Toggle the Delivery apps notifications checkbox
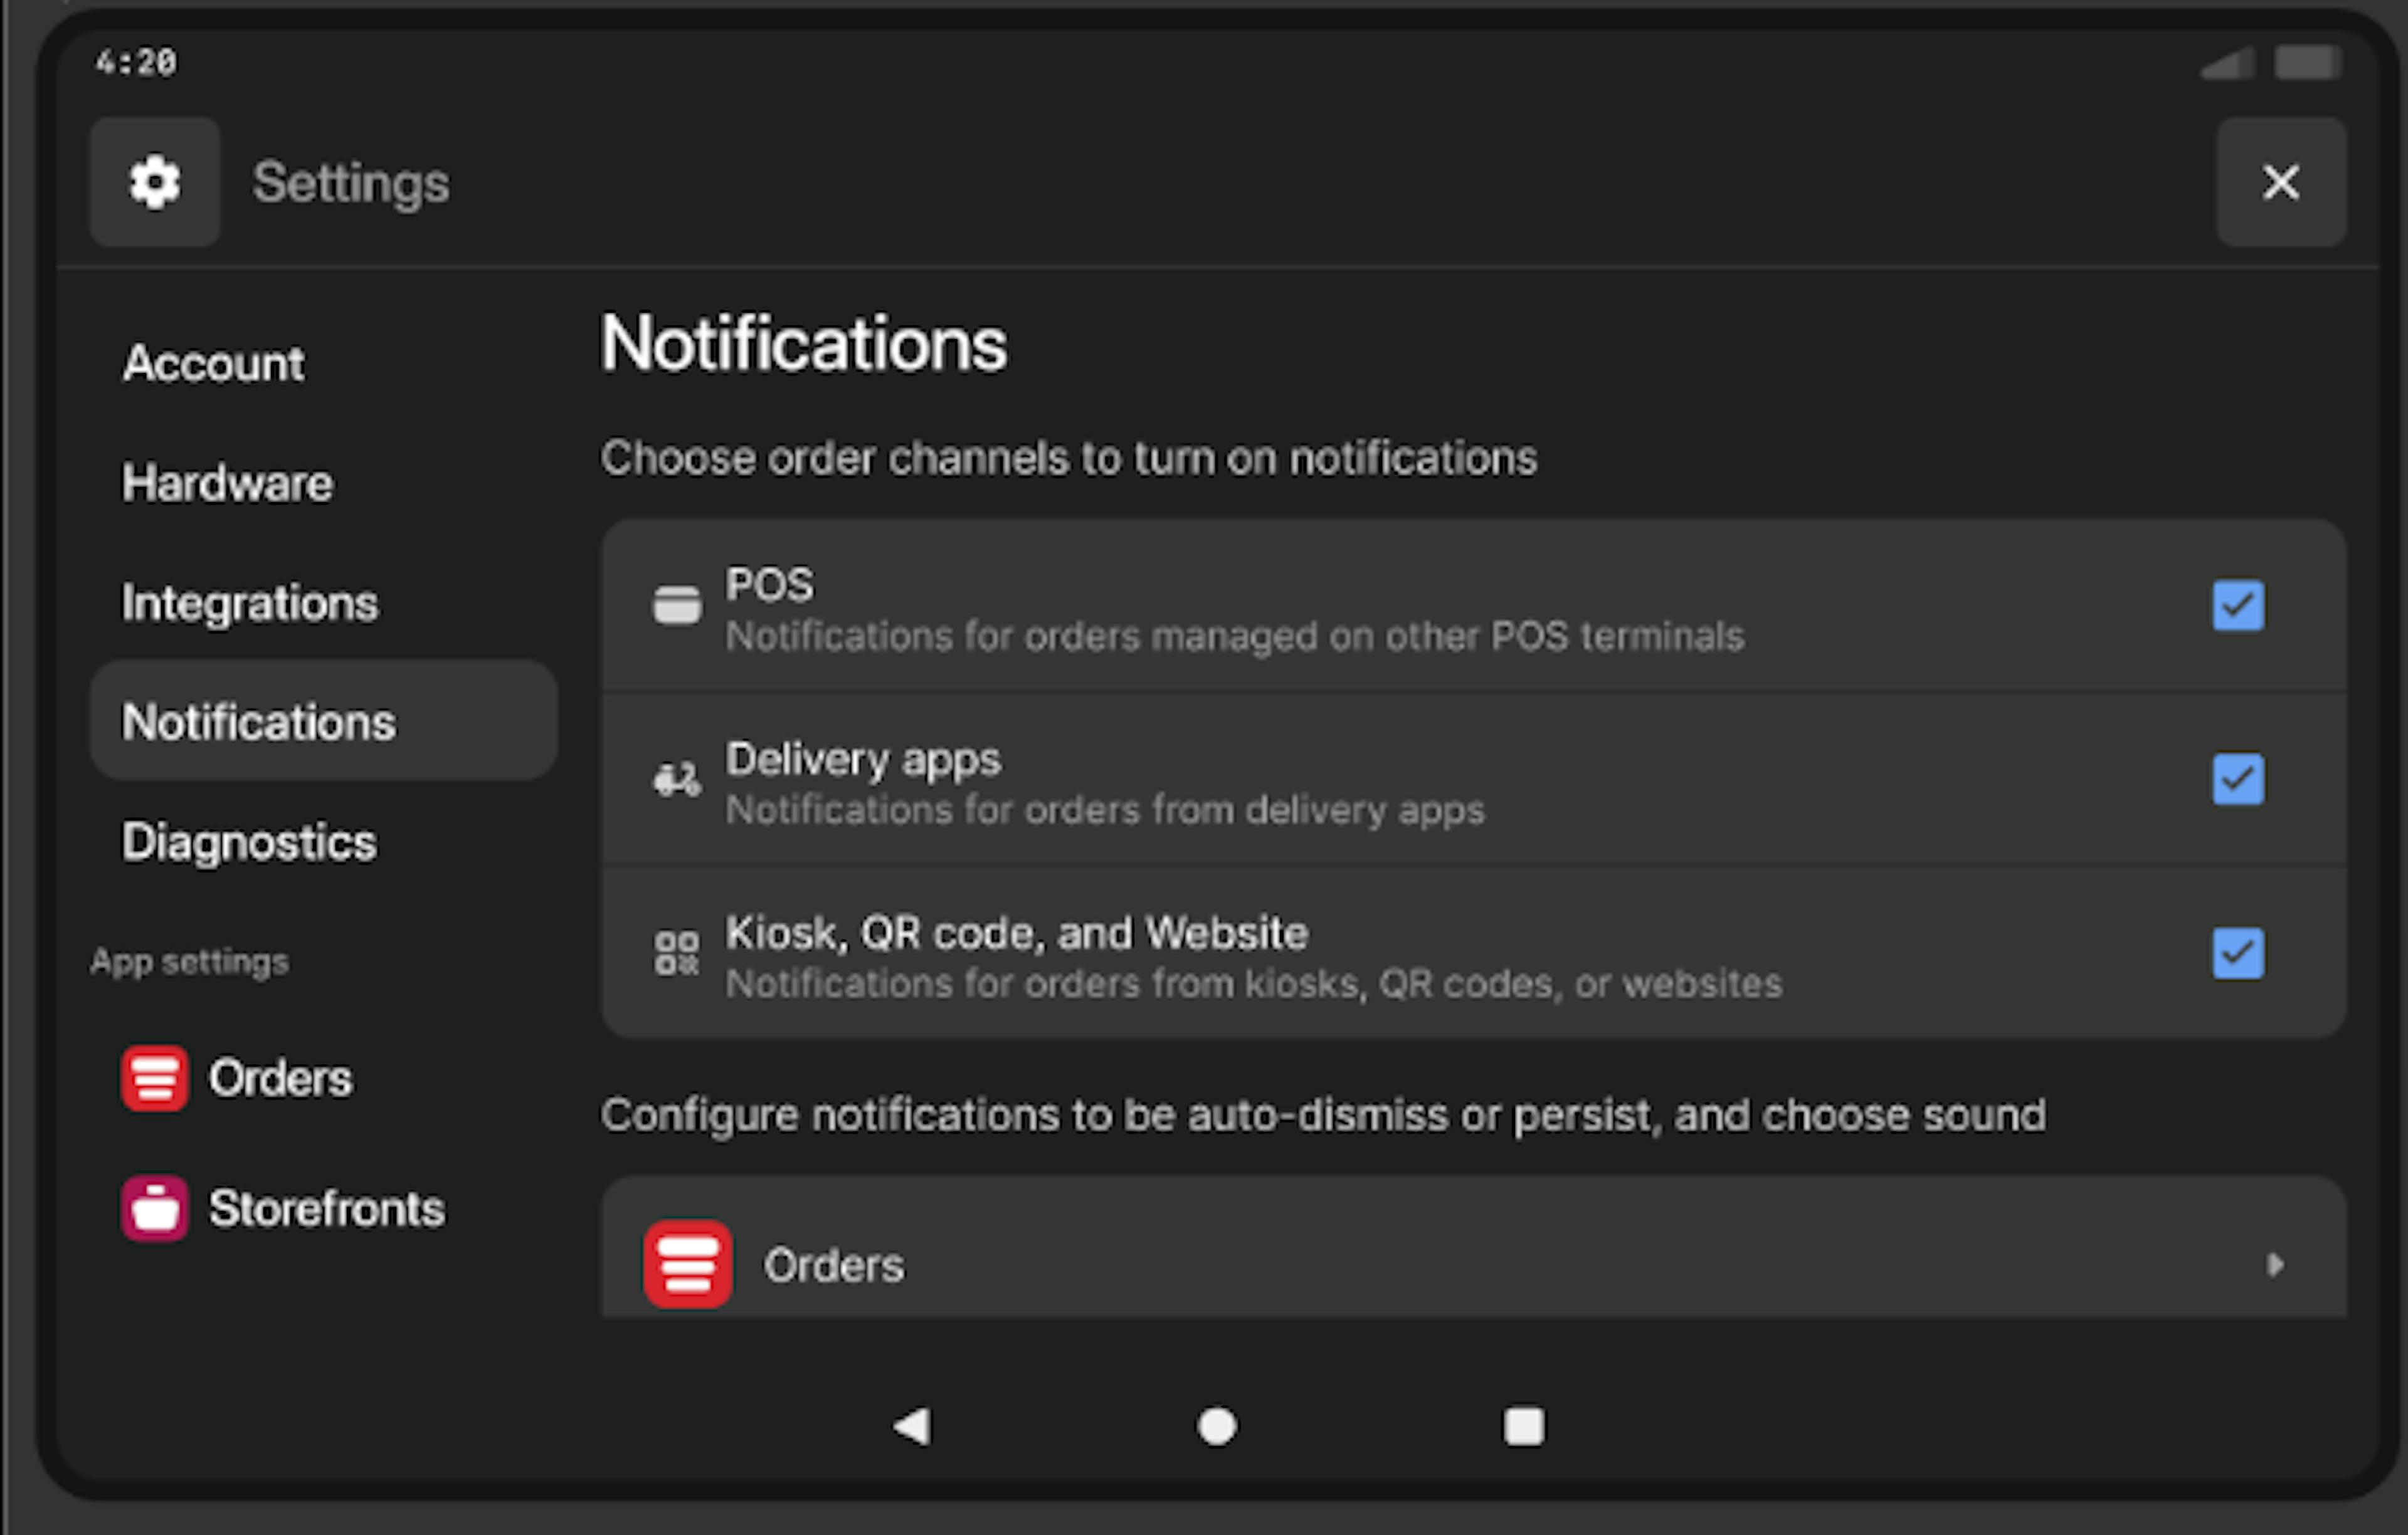This screenshot has width=2408, height=1535. [2238, 780]
